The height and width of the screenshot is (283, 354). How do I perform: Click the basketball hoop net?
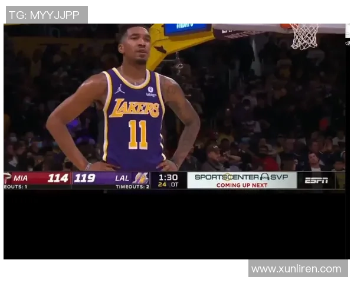click(x=304, y=37)
